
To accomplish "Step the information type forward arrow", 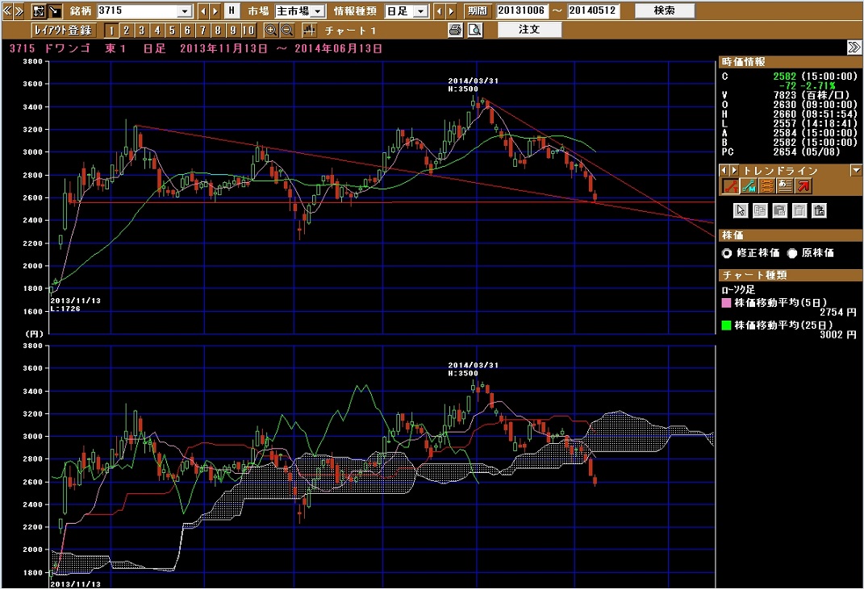I will coord(451,11).
